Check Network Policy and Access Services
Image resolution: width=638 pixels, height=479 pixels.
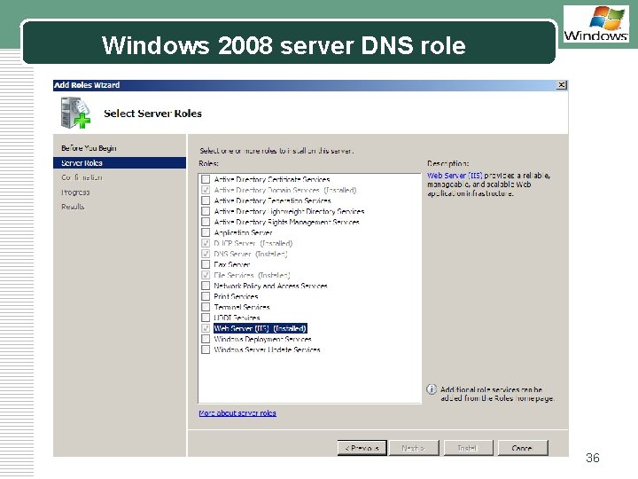206,286
